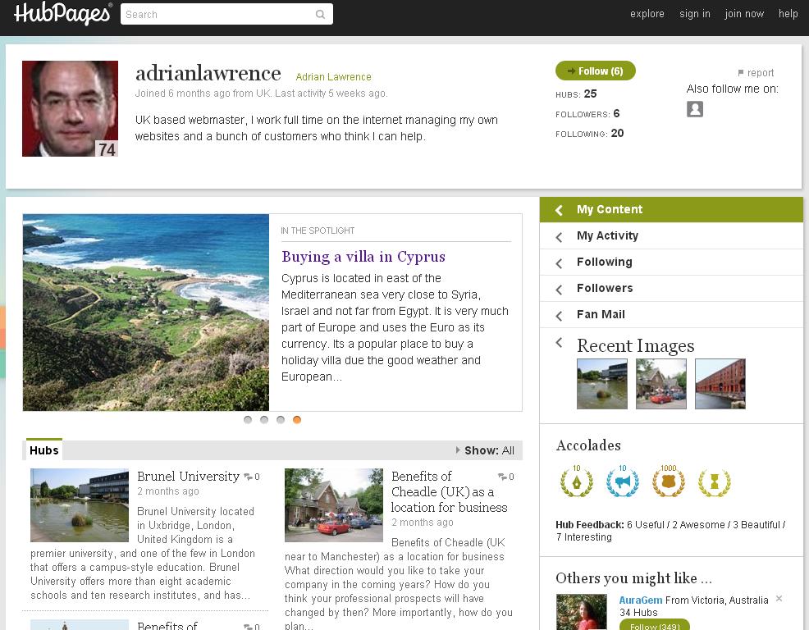The height and width of the screenshot is (630, 809).
Task: Open the sign in link
Action: coord(694,14)
